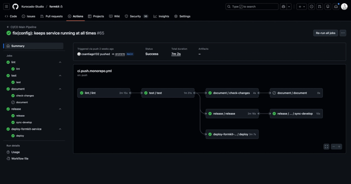Open the Settings tab
This screenshot has height=184, width=351.
point(182,16)
